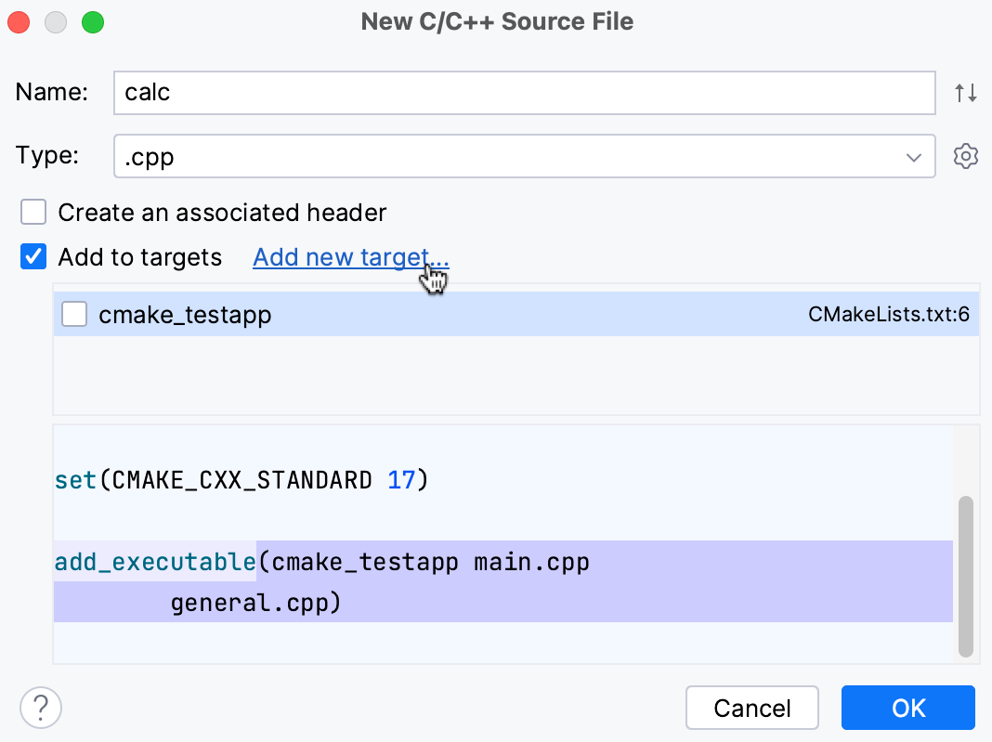This screenshot has width=992, height=742.
Task: Click the red close traffic light
Action: click(x=19, y=21)
